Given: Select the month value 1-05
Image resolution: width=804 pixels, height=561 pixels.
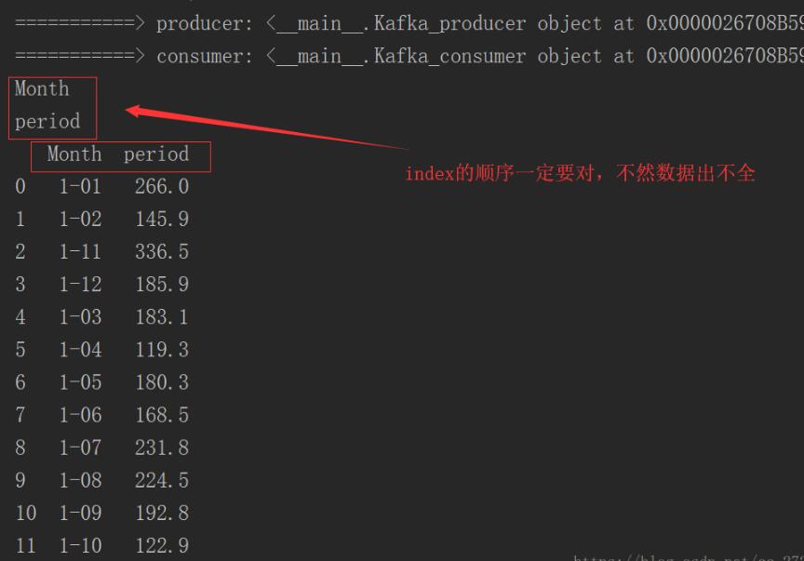Looking at the screenshot, I should point(80,382).
